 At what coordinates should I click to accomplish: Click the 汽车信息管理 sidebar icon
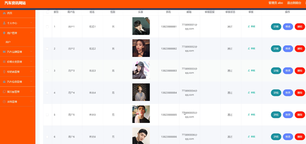4,82
